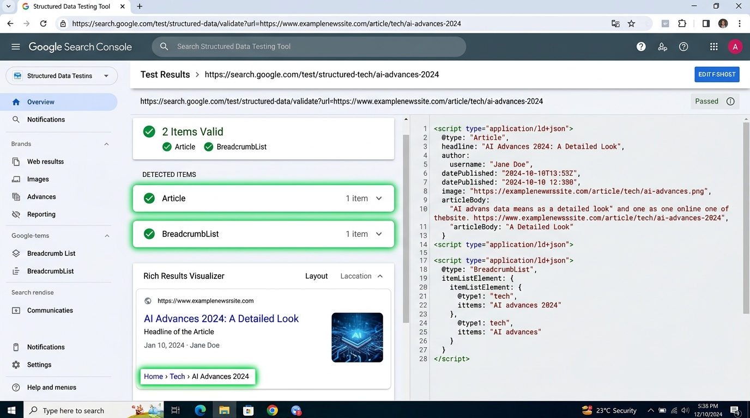Viewport: 750px width, 418px height.
Task: Click the search structured data field
Action: [x=309, y=47]
